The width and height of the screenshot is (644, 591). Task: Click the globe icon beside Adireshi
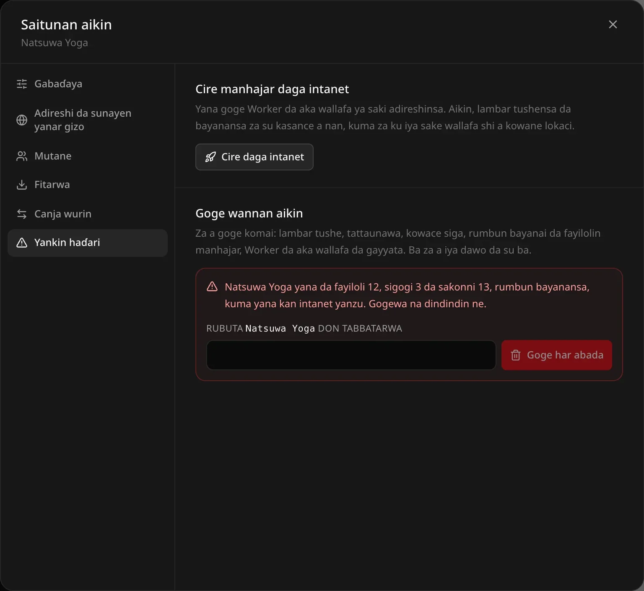(22, 120)
